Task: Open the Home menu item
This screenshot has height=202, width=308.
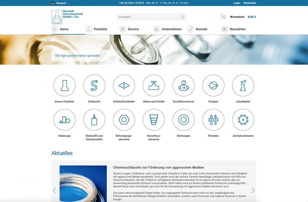Action: [64, 29]
